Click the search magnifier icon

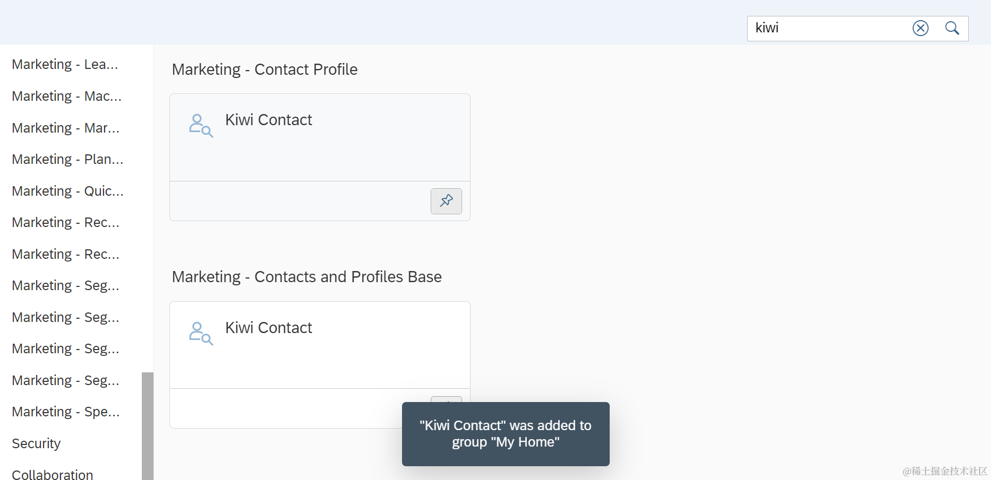[x=952, y=28]
